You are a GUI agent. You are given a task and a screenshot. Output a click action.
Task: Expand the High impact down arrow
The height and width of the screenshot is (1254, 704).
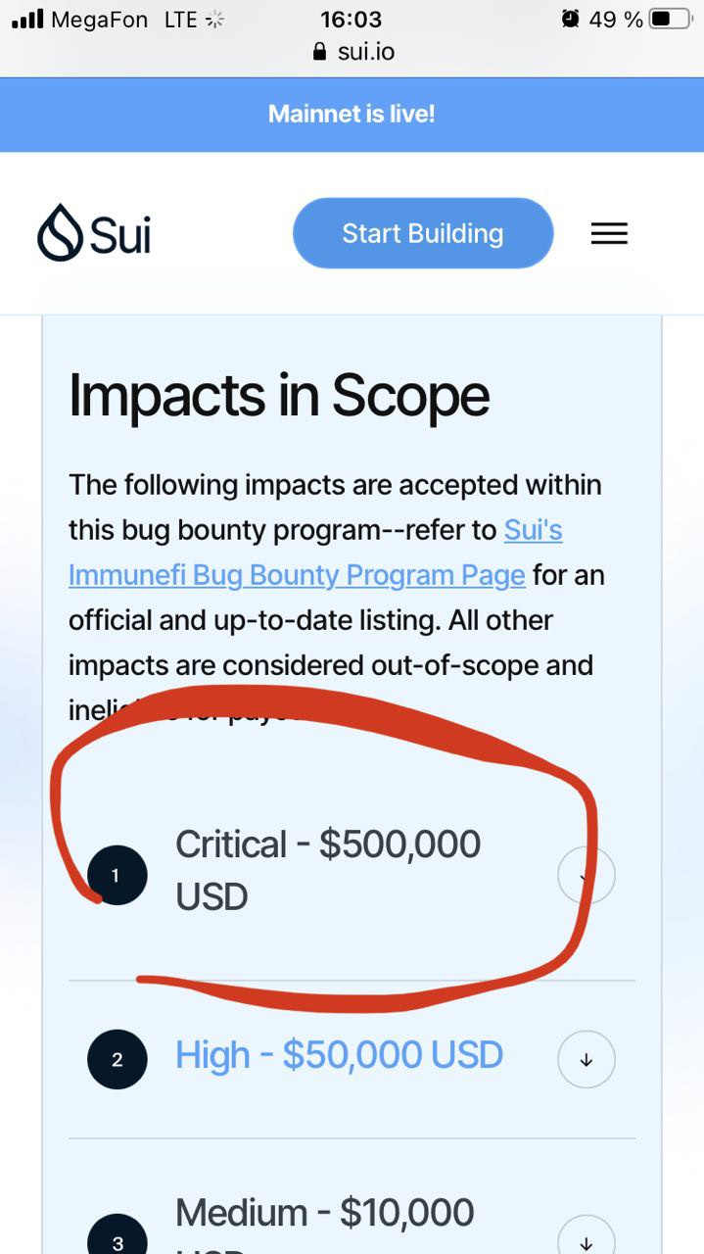pyautogui.click(x=586, y=1059)
